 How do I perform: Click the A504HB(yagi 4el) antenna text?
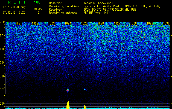pos(97,13)
